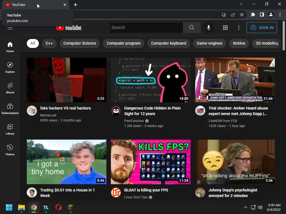This screenshot has height=214, width=286.
Task: Visit MemeLoaf channel name link
Action: click(x=48, y=115)
